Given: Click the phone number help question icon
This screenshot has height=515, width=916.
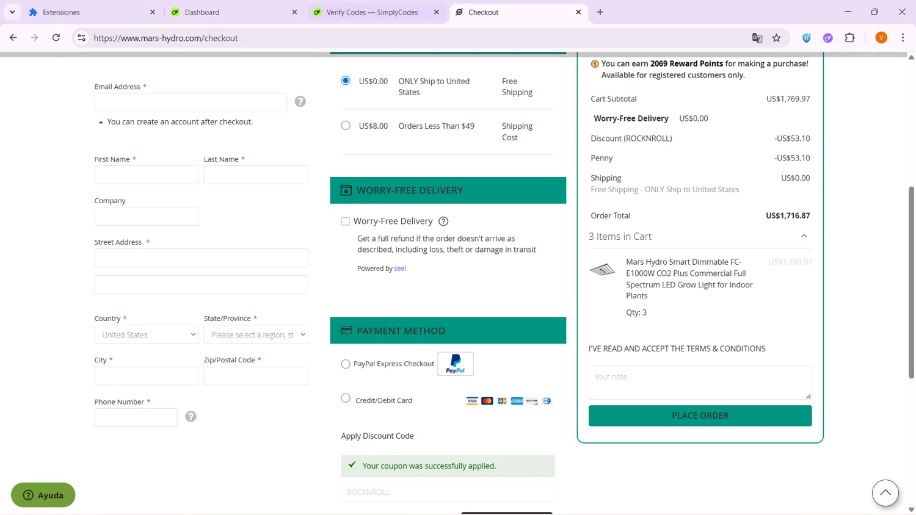Looking at the screenshot, I should point(191,416).
